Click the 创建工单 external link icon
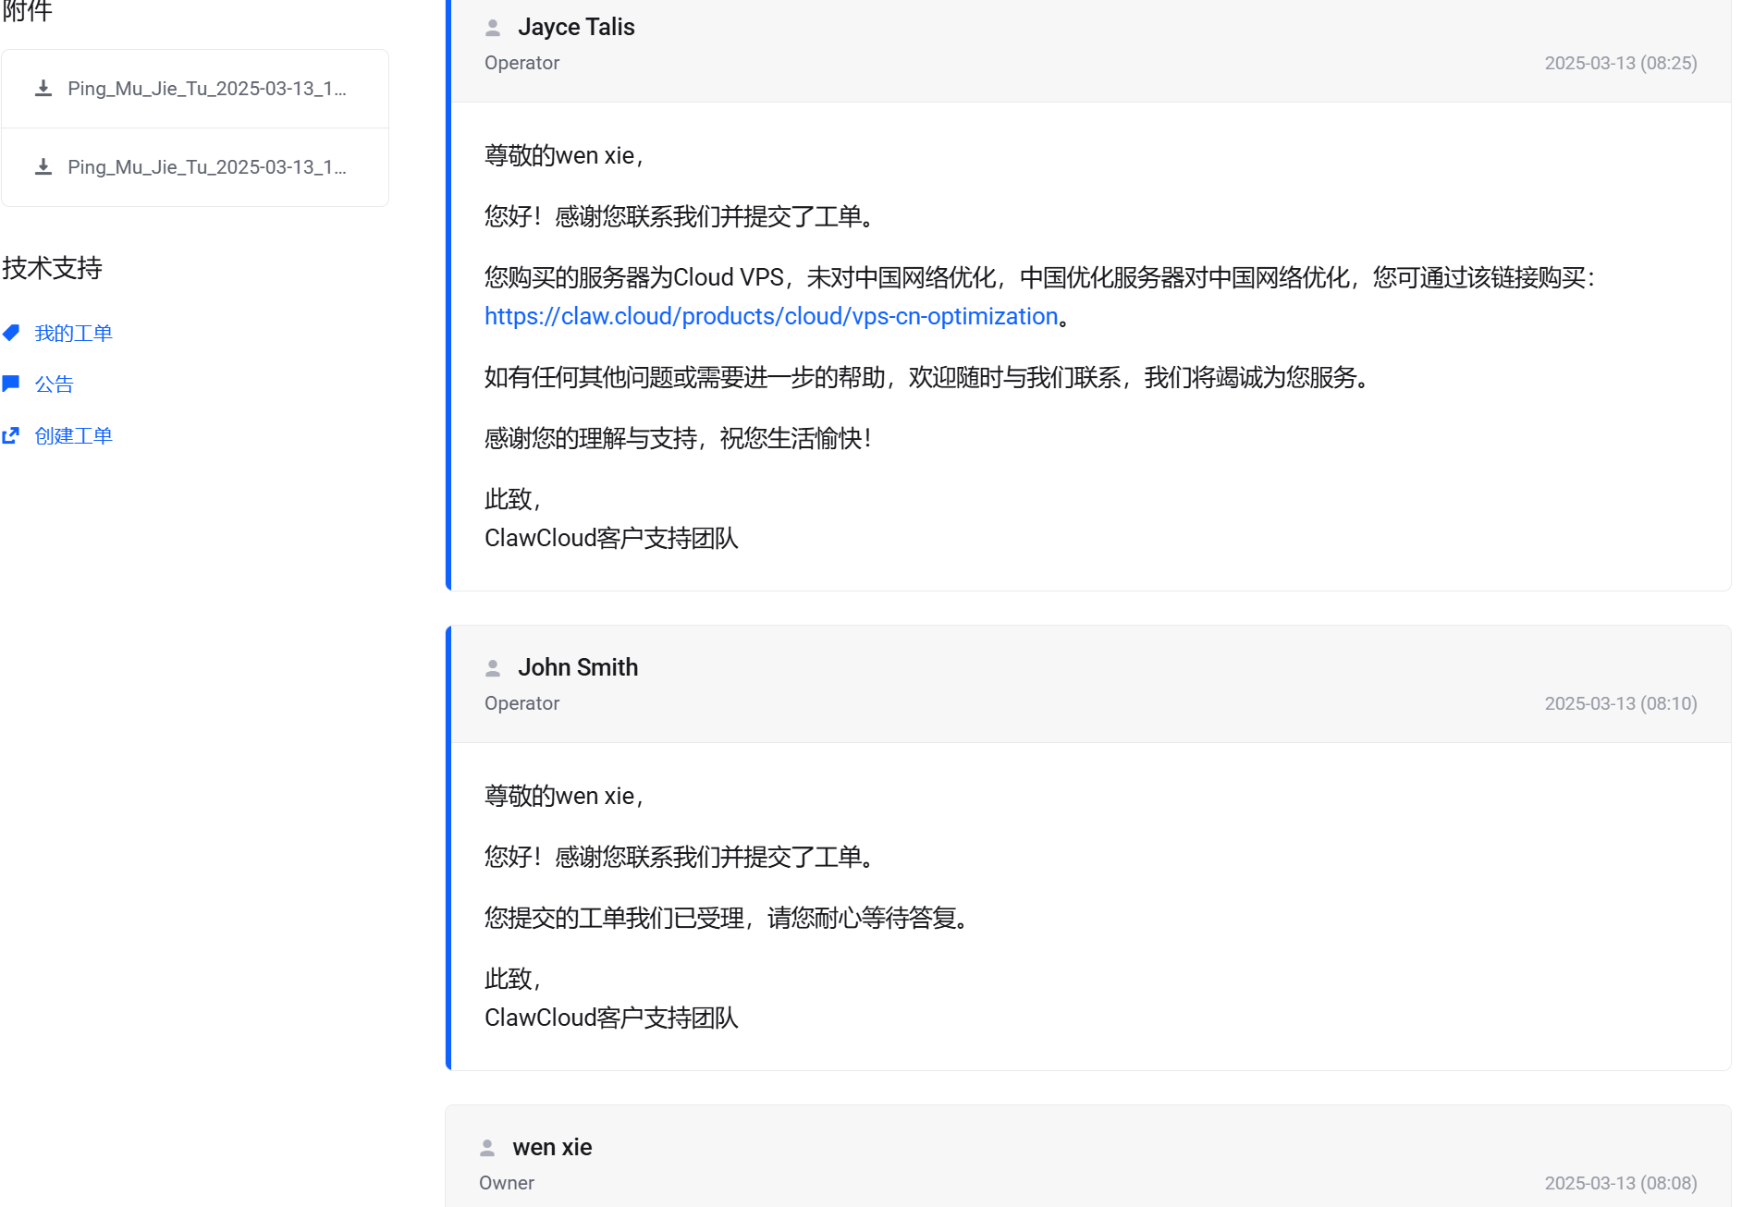 (x=12, y=434)
